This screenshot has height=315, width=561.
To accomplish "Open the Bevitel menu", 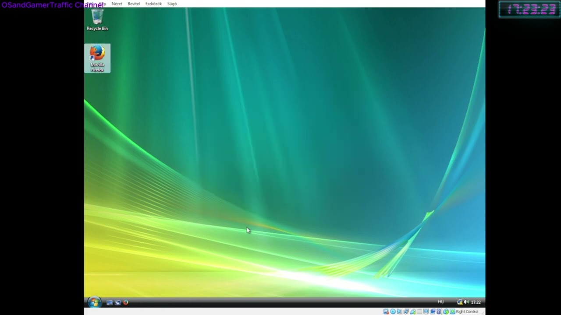I will pyautogui.click(x=134, y=4).
